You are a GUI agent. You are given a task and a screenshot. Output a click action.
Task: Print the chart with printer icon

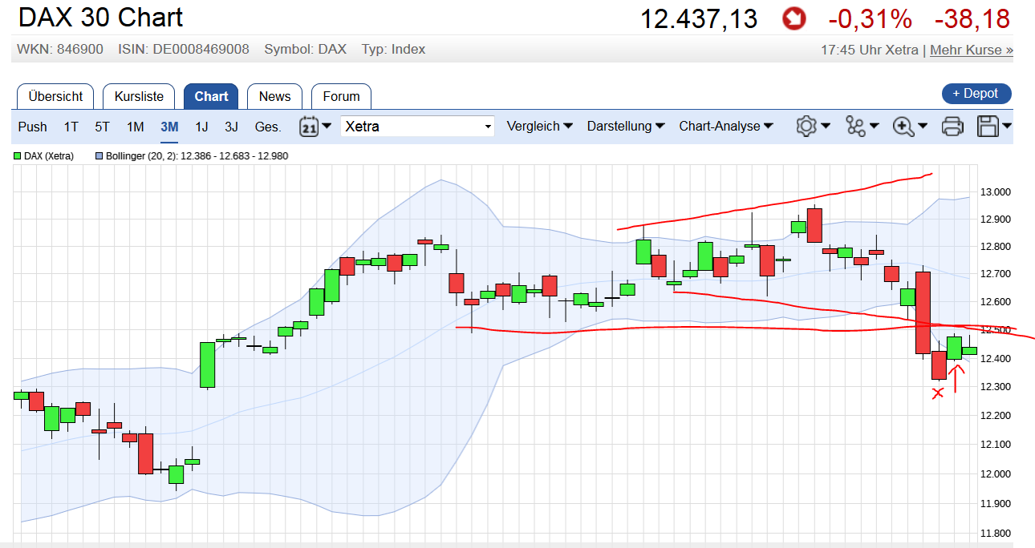952,127
